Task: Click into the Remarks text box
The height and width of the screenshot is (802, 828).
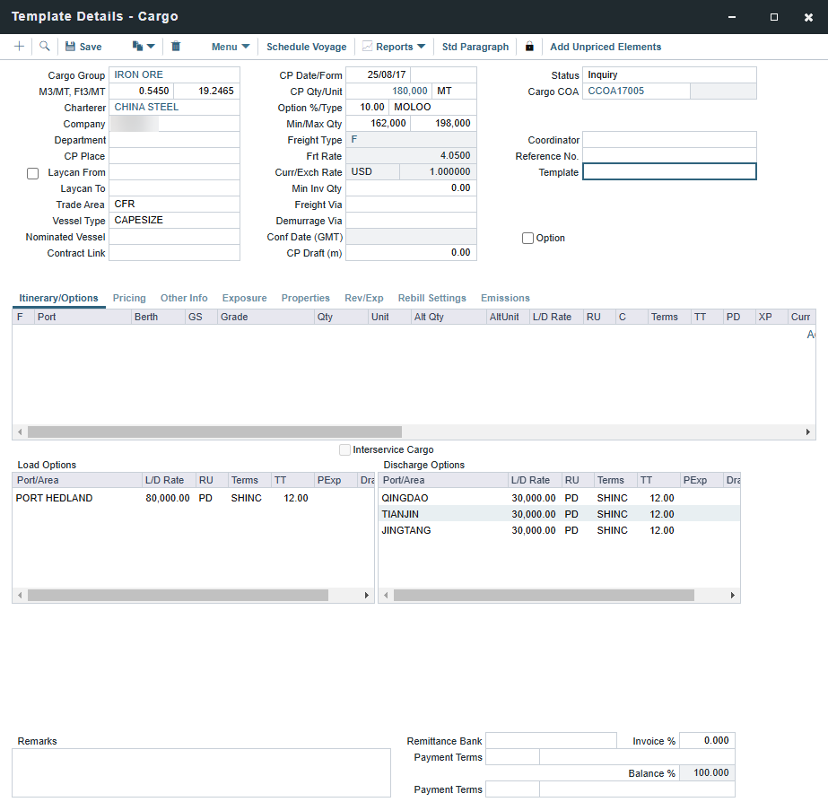Action: (201, 772)
